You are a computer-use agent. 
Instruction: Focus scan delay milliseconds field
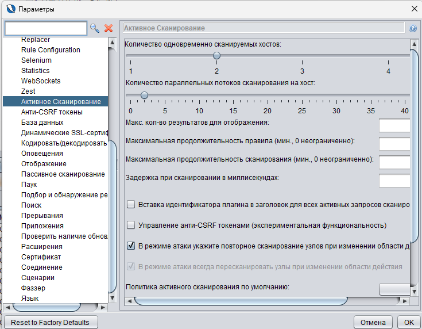(x=394, y=181)
